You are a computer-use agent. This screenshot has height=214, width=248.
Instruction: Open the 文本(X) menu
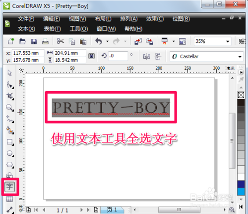(x=26, y=29)
